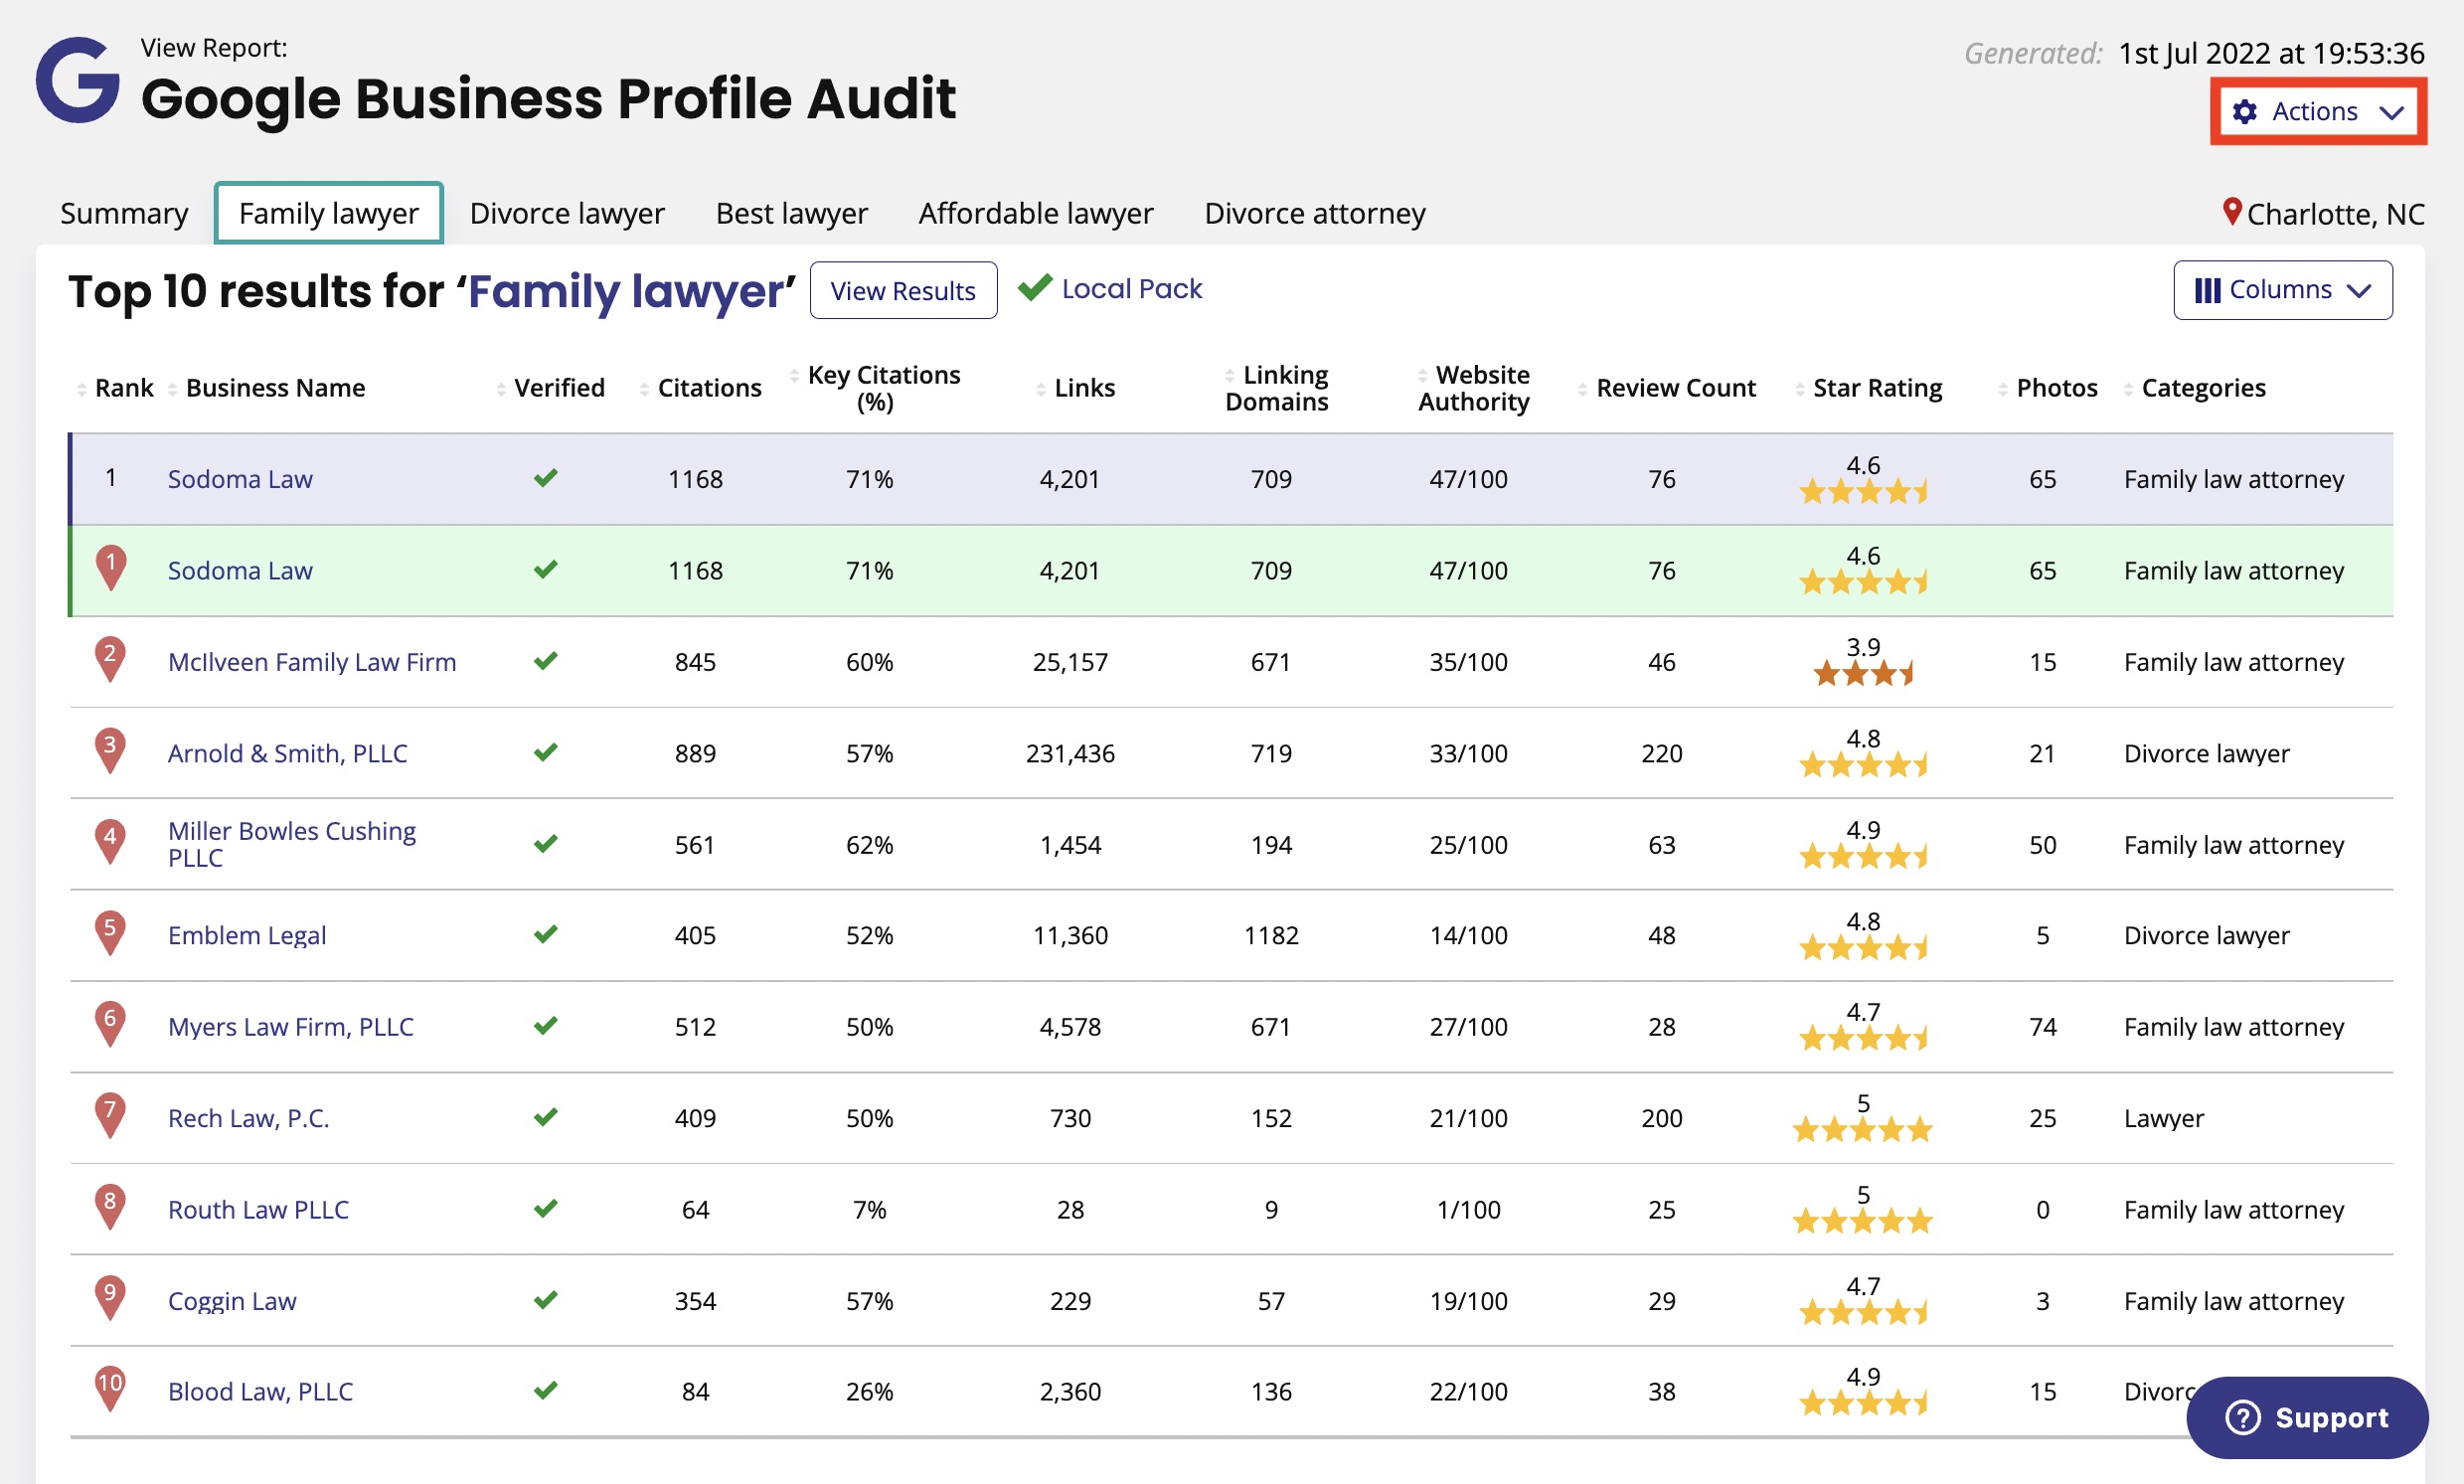Click map pin 9 for Coggin Law
The width and height of the screenshot is (2464, 1484).
pos(110,1298)
